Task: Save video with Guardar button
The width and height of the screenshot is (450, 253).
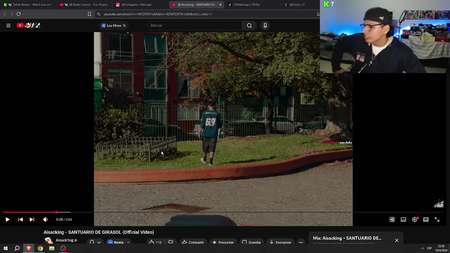Action: point(251,242)
